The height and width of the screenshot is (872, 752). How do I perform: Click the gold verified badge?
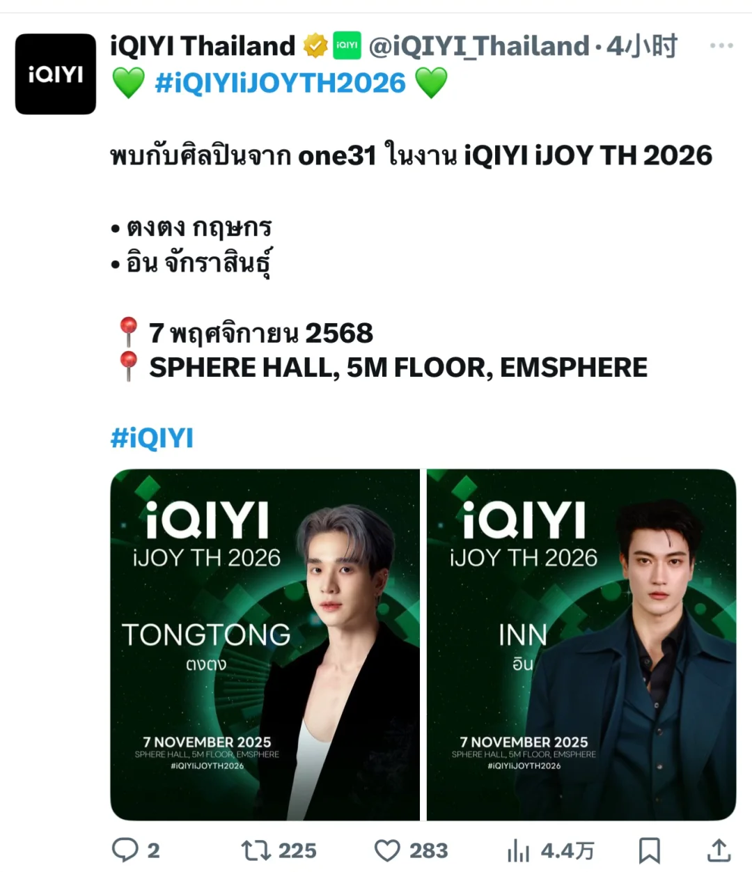(x=315, y=46)
